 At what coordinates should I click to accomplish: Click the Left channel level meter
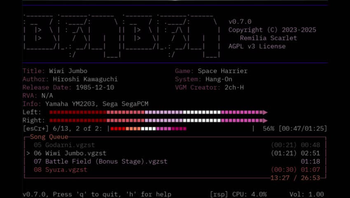click(156, 112)
